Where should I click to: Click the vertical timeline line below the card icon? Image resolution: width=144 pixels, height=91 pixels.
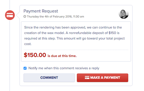click(10, 55)
